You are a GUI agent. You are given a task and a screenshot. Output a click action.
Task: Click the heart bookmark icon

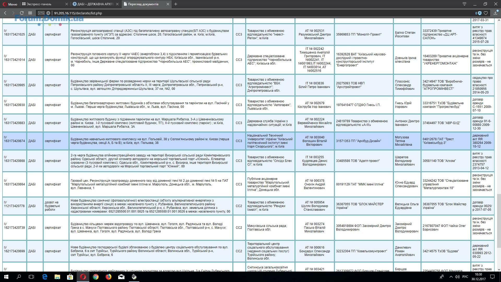point(486,13)
